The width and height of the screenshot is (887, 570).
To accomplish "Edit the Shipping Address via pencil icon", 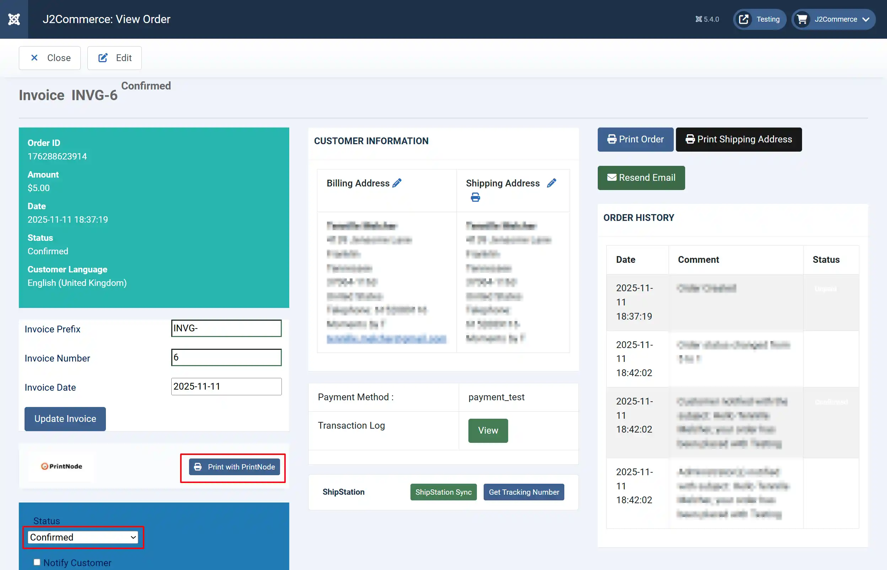I will tap(552, 183).
